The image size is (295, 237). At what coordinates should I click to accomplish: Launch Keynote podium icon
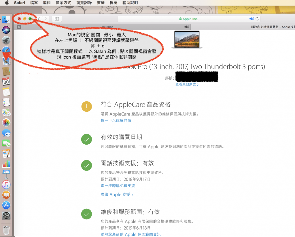click(6, 174)
